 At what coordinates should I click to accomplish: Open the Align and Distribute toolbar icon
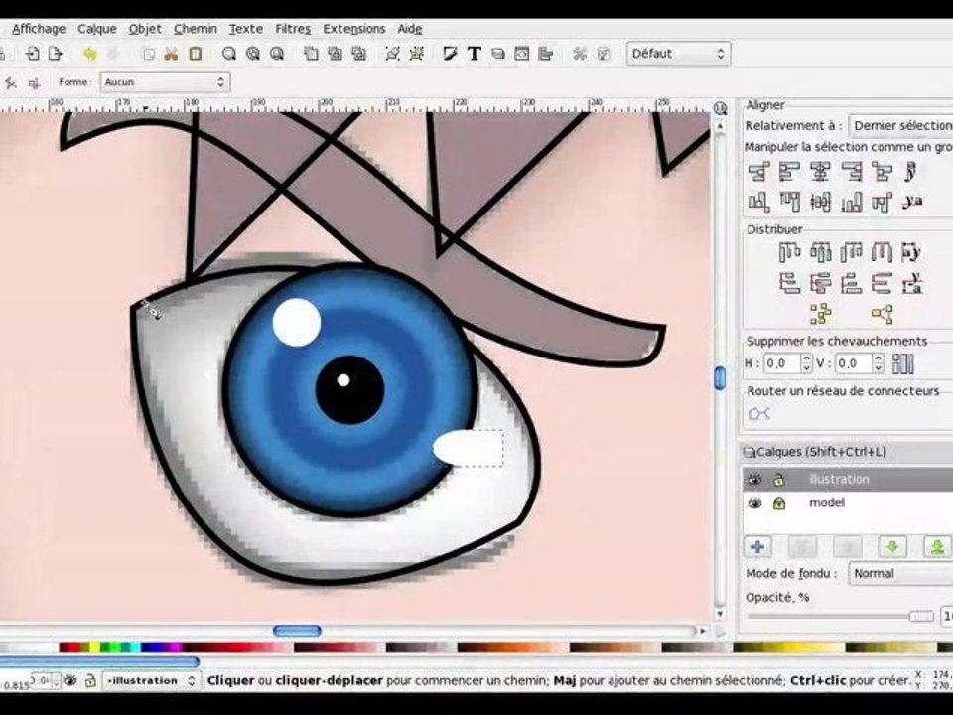pos(546,54)
